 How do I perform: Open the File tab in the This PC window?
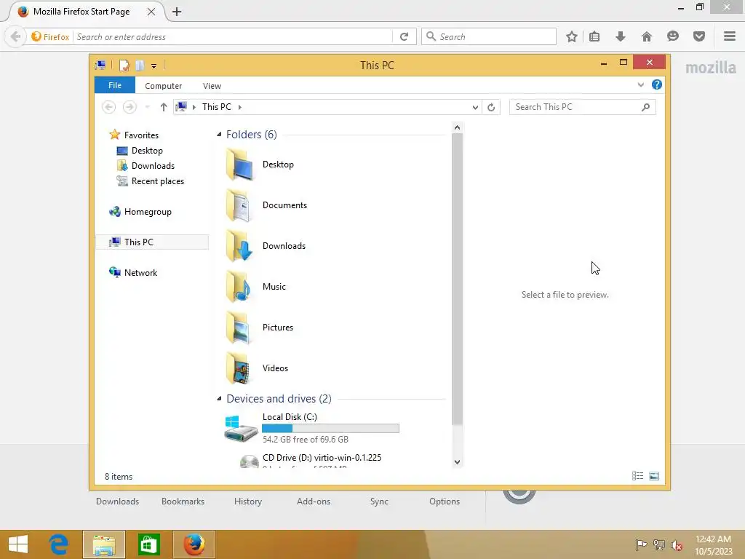[x=114, y=85]
